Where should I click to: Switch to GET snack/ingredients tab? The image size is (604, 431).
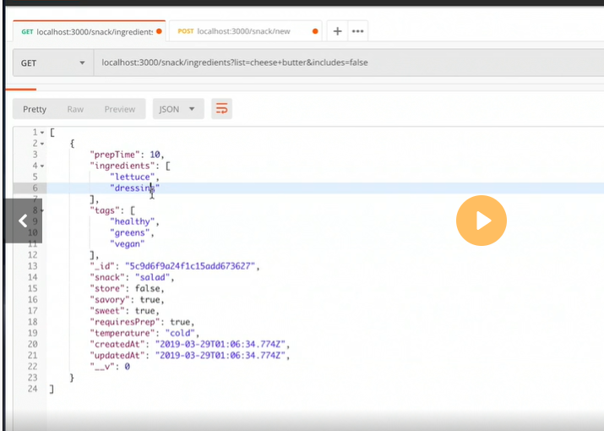pos(86,31)
